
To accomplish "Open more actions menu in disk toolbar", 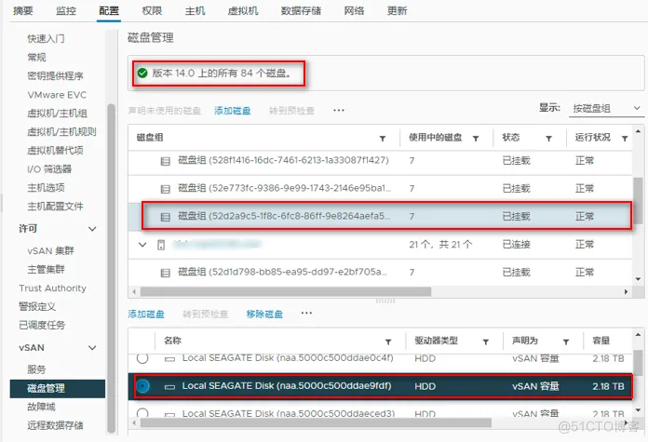I will [x=306, y=313].
